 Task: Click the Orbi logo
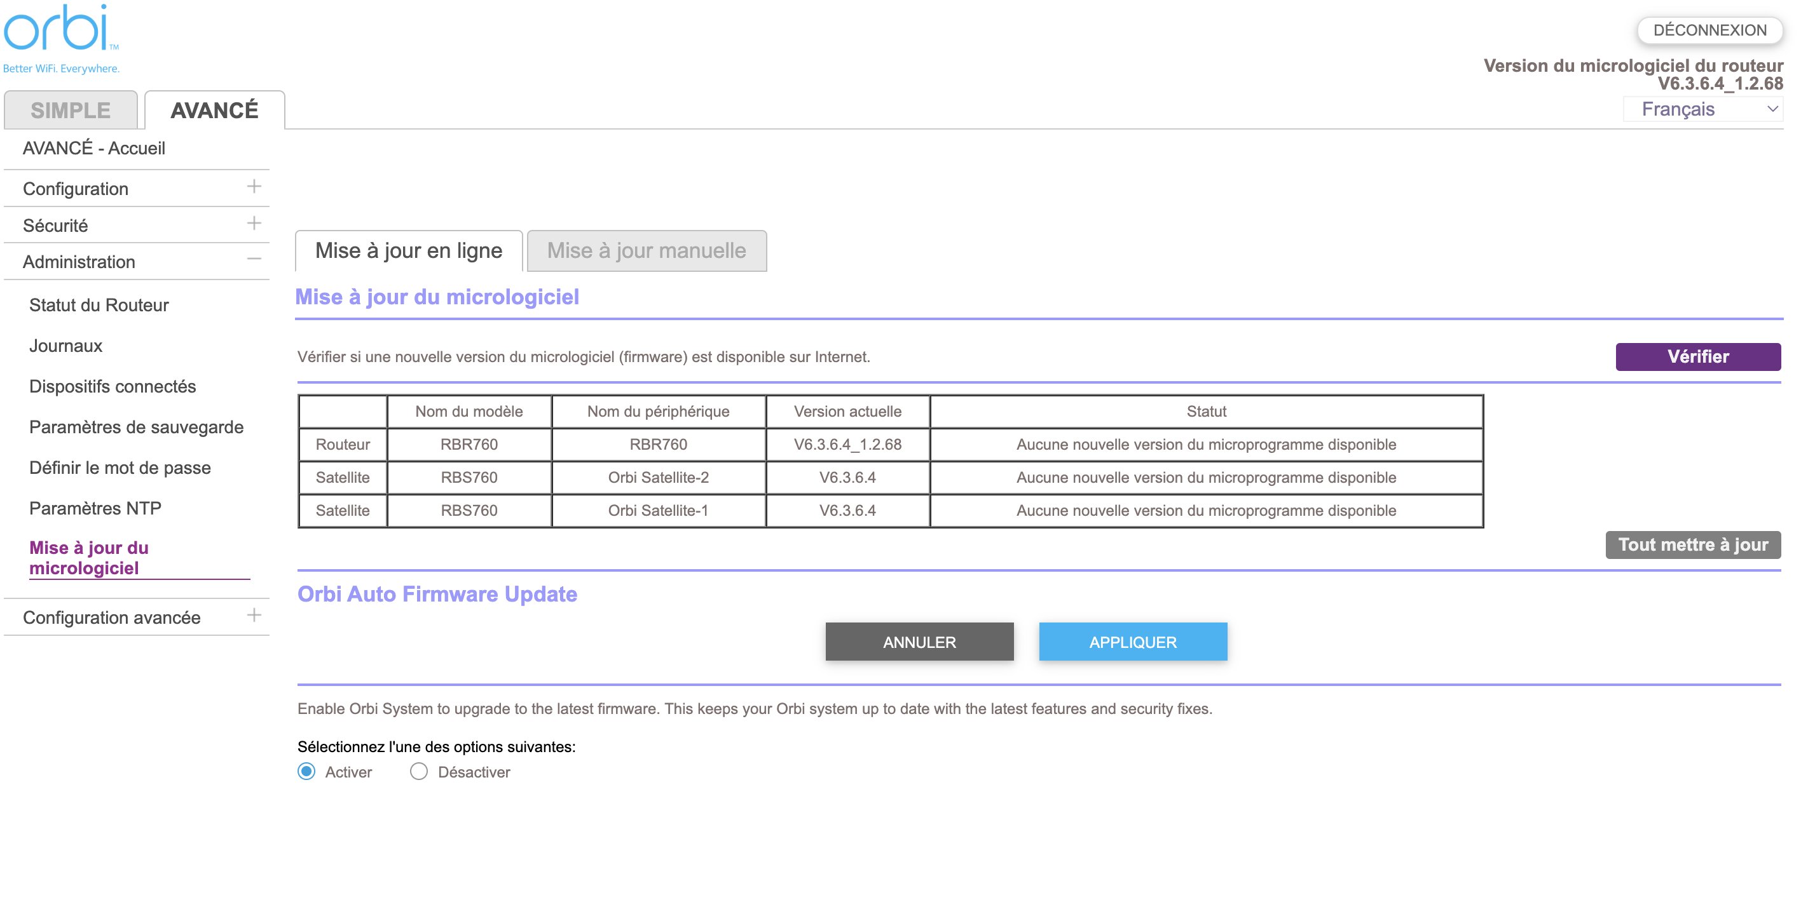(x=61, y=38)
